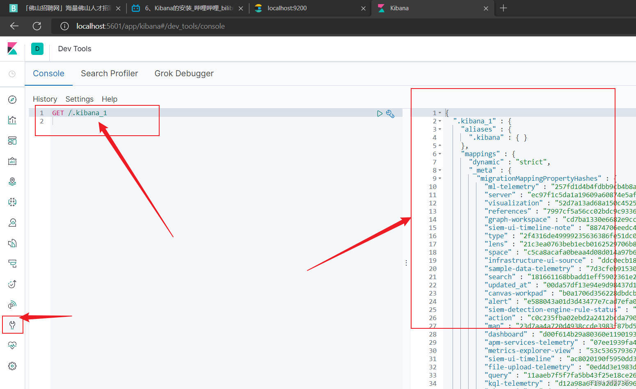The image size is (636, 389).
Task: Open the Stack Monitoring heartbeat icon
Action: (12, 346)
